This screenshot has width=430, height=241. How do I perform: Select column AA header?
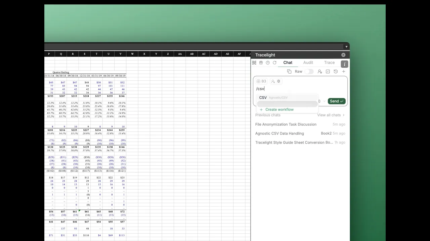click(180, 54)
